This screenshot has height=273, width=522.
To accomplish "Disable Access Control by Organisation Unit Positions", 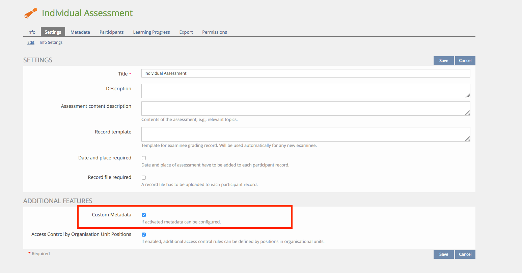I will pyautogui.click(x=144, y=235).
